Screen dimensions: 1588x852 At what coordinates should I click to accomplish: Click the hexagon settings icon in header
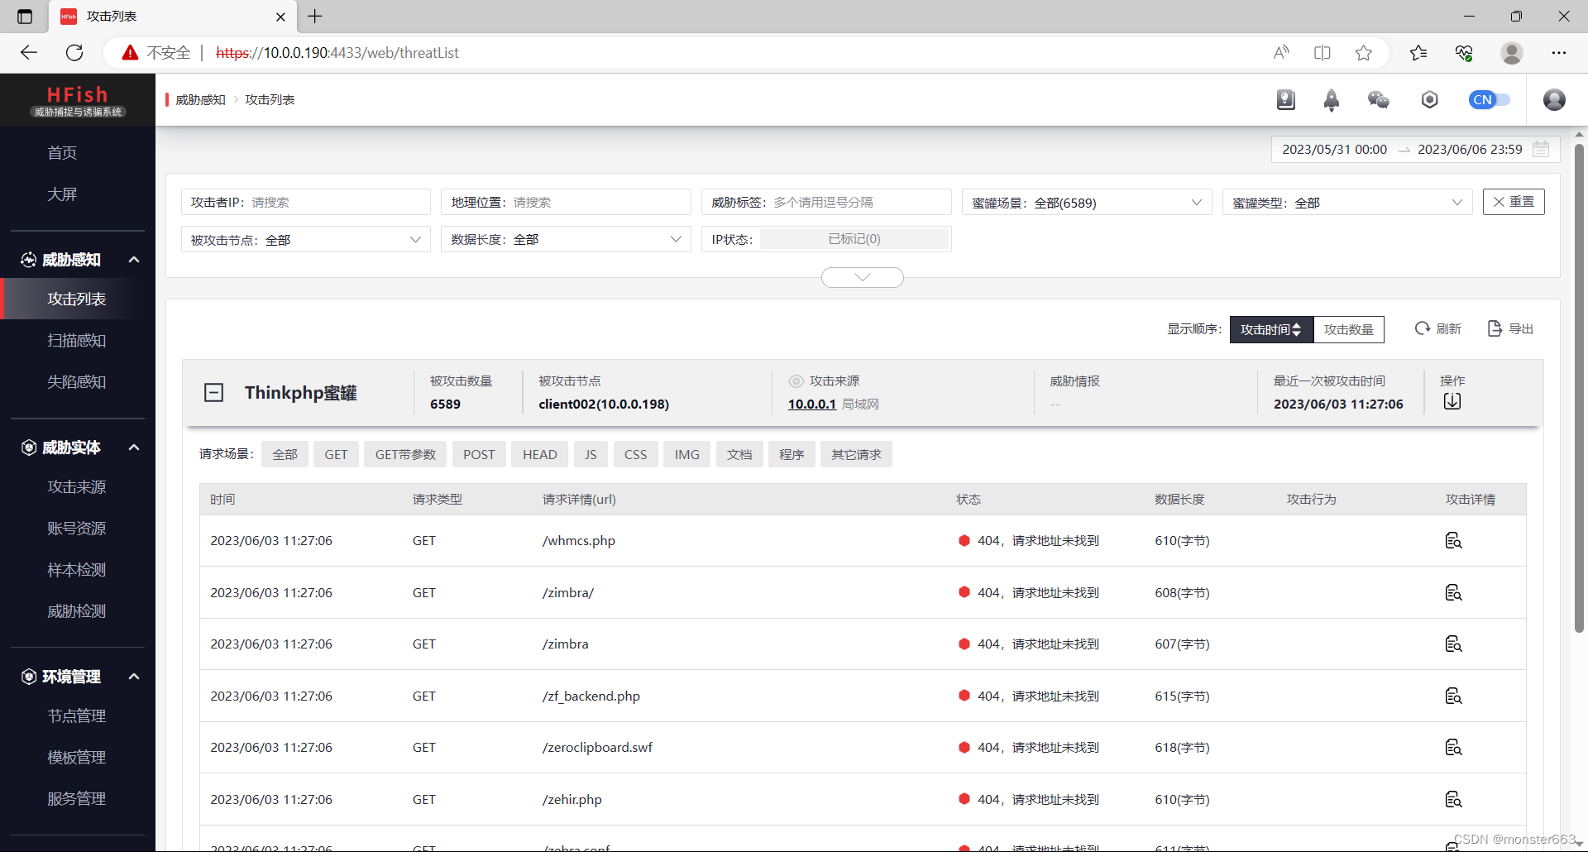[1430, 100]
